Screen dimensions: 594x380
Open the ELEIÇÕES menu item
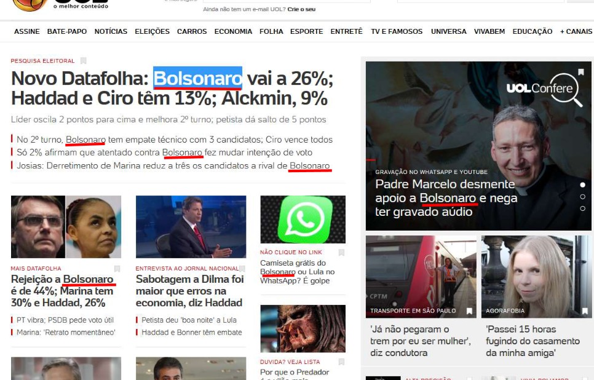[x=152, y=31]
